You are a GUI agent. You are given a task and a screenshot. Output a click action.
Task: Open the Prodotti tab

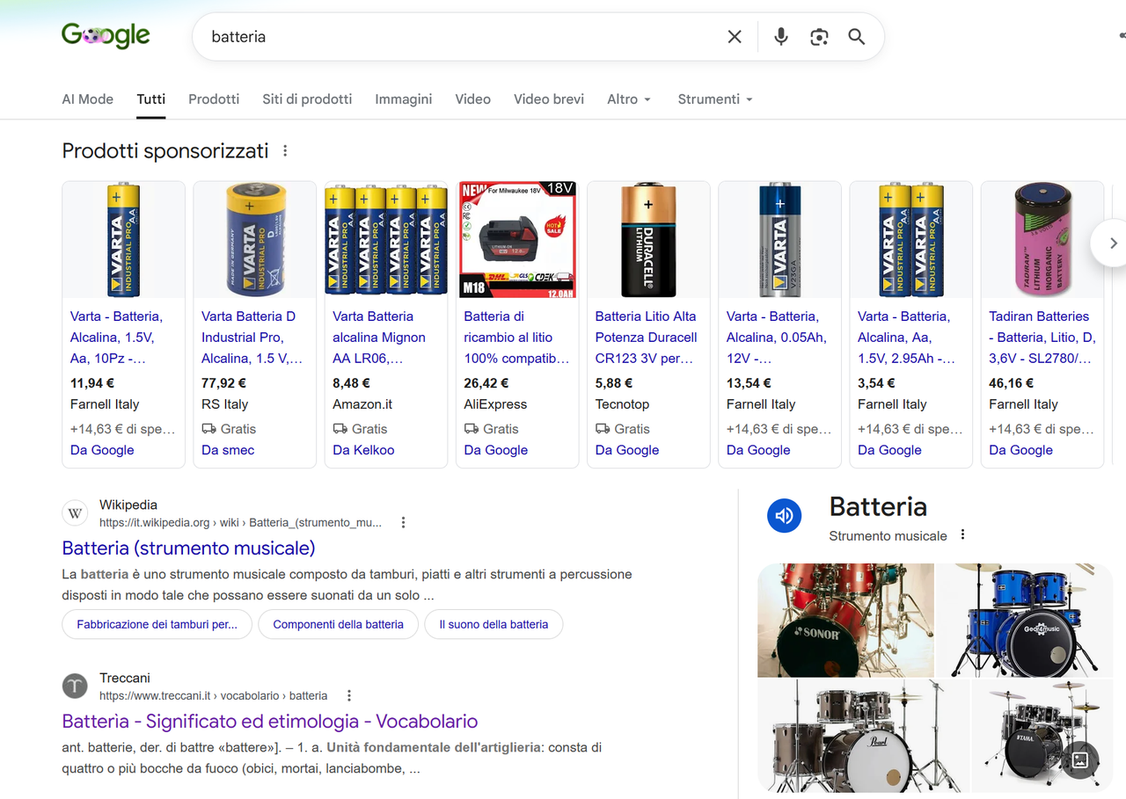point(214,99)
